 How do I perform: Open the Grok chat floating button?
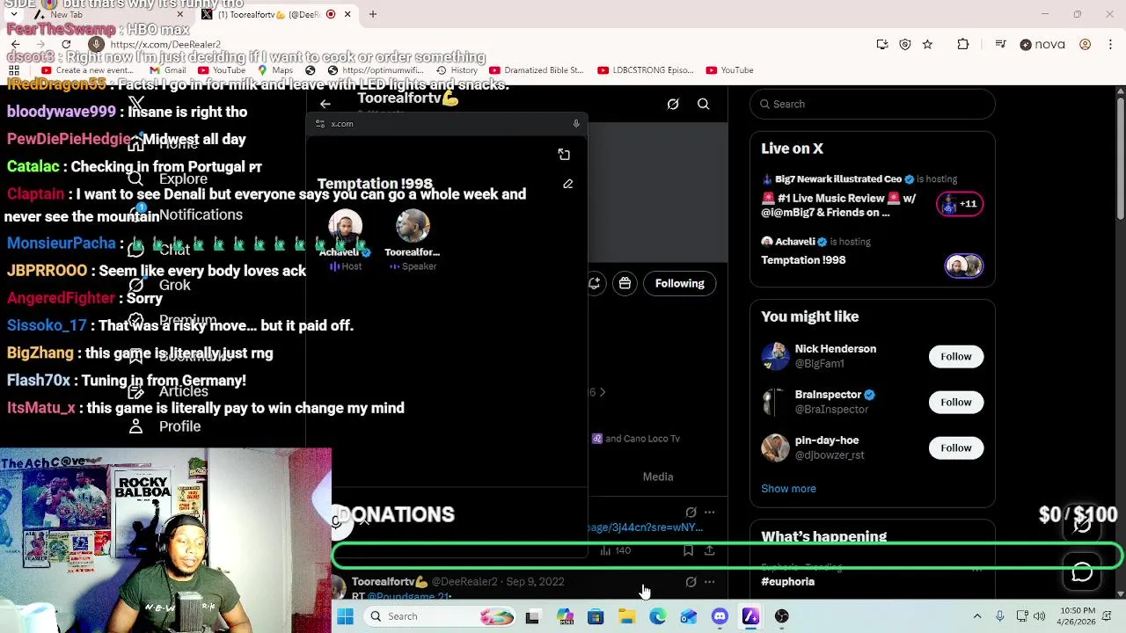click(x=1082, y=525)
